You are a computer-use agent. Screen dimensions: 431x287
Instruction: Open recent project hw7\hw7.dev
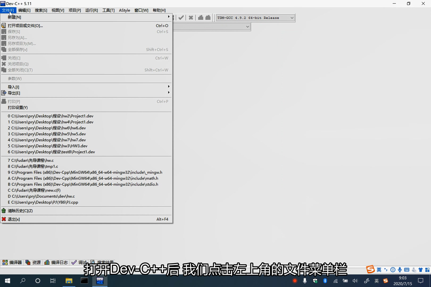tap(86, 140)
